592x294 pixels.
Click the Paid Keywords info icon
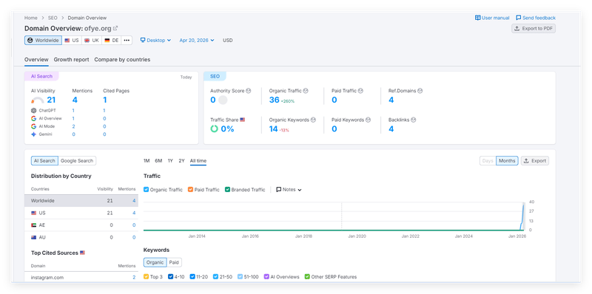pos(368,120)
